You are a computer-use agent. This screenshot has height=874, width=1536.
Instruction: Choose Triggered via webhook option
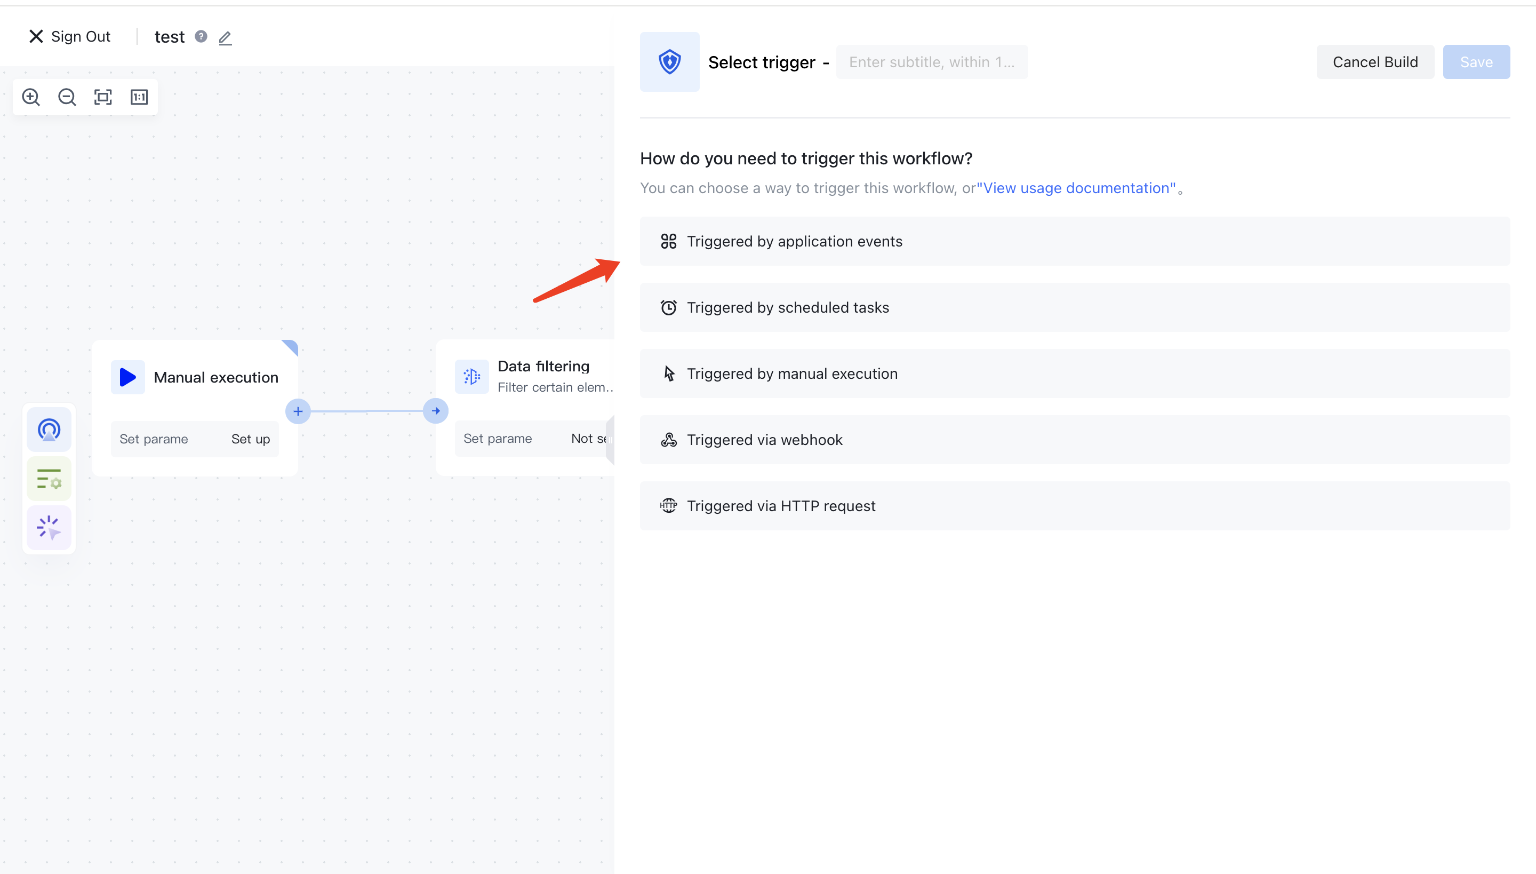(x=1074, y=440)
